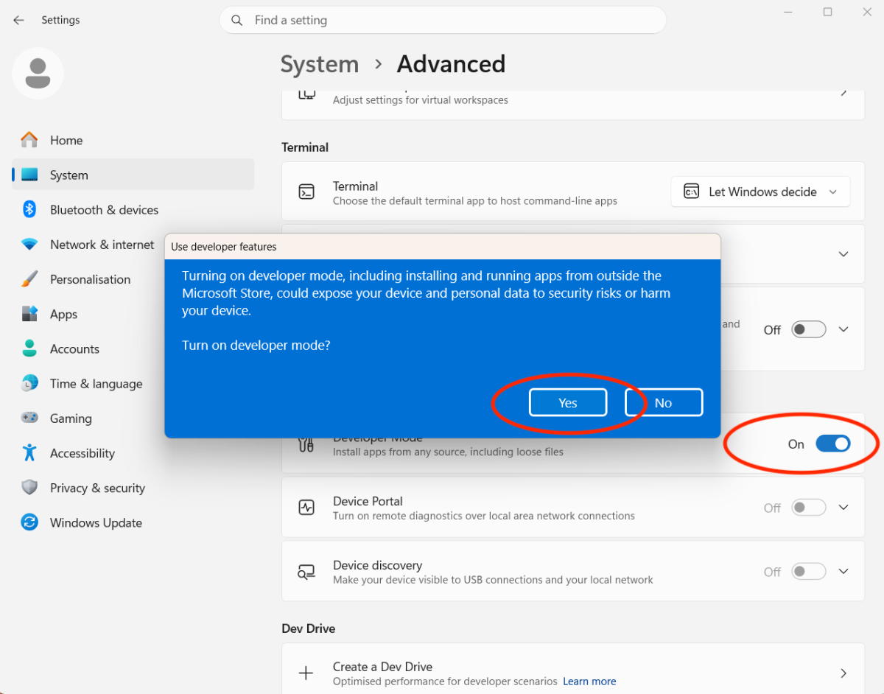Click System in the breadcrumb

coord(320,64)
